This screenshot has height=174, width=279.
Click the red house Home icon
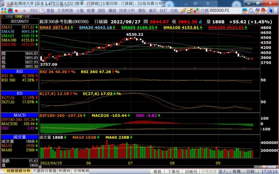(x=10, y=11)
